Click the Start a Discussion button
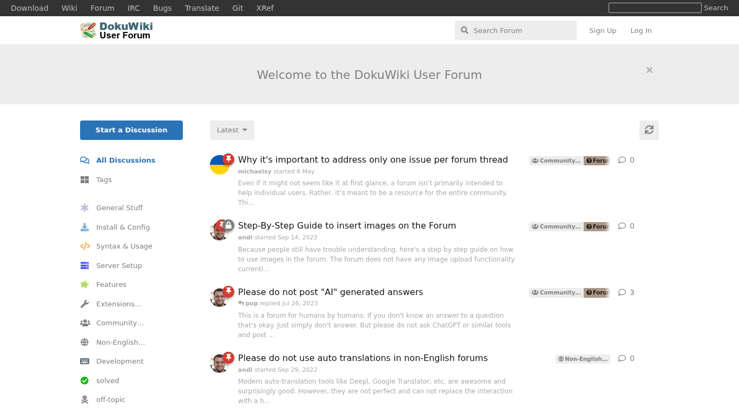The height and width of the screenshot is (415, 739). coord(131,130)
